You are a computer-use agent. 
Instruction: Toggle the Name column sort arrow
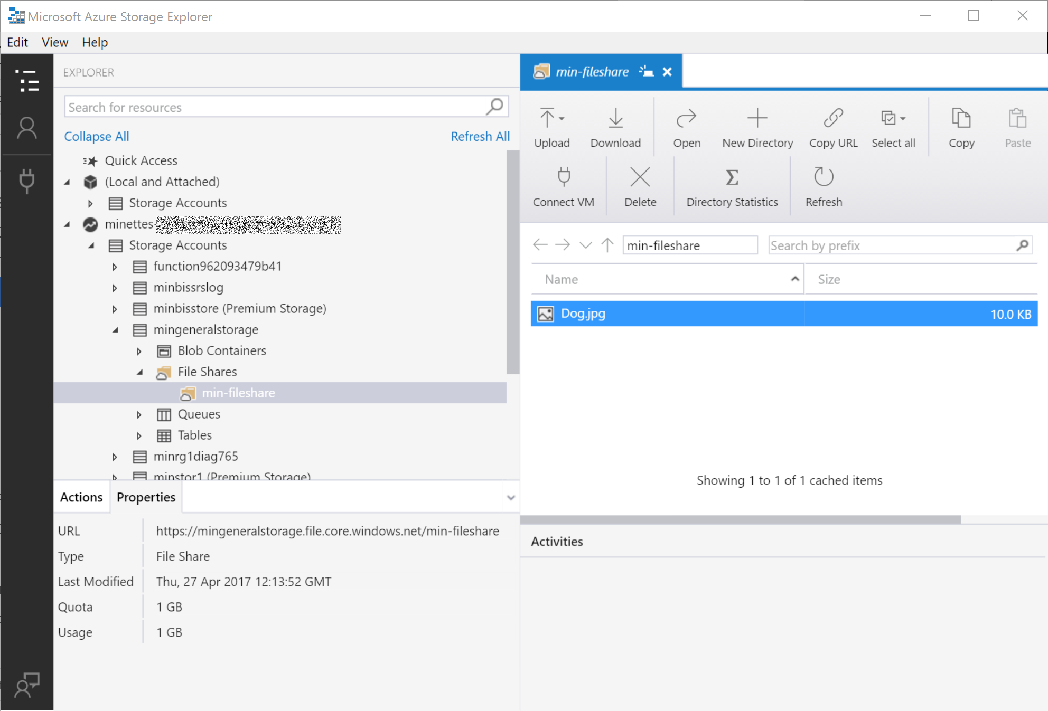[794, 279]
